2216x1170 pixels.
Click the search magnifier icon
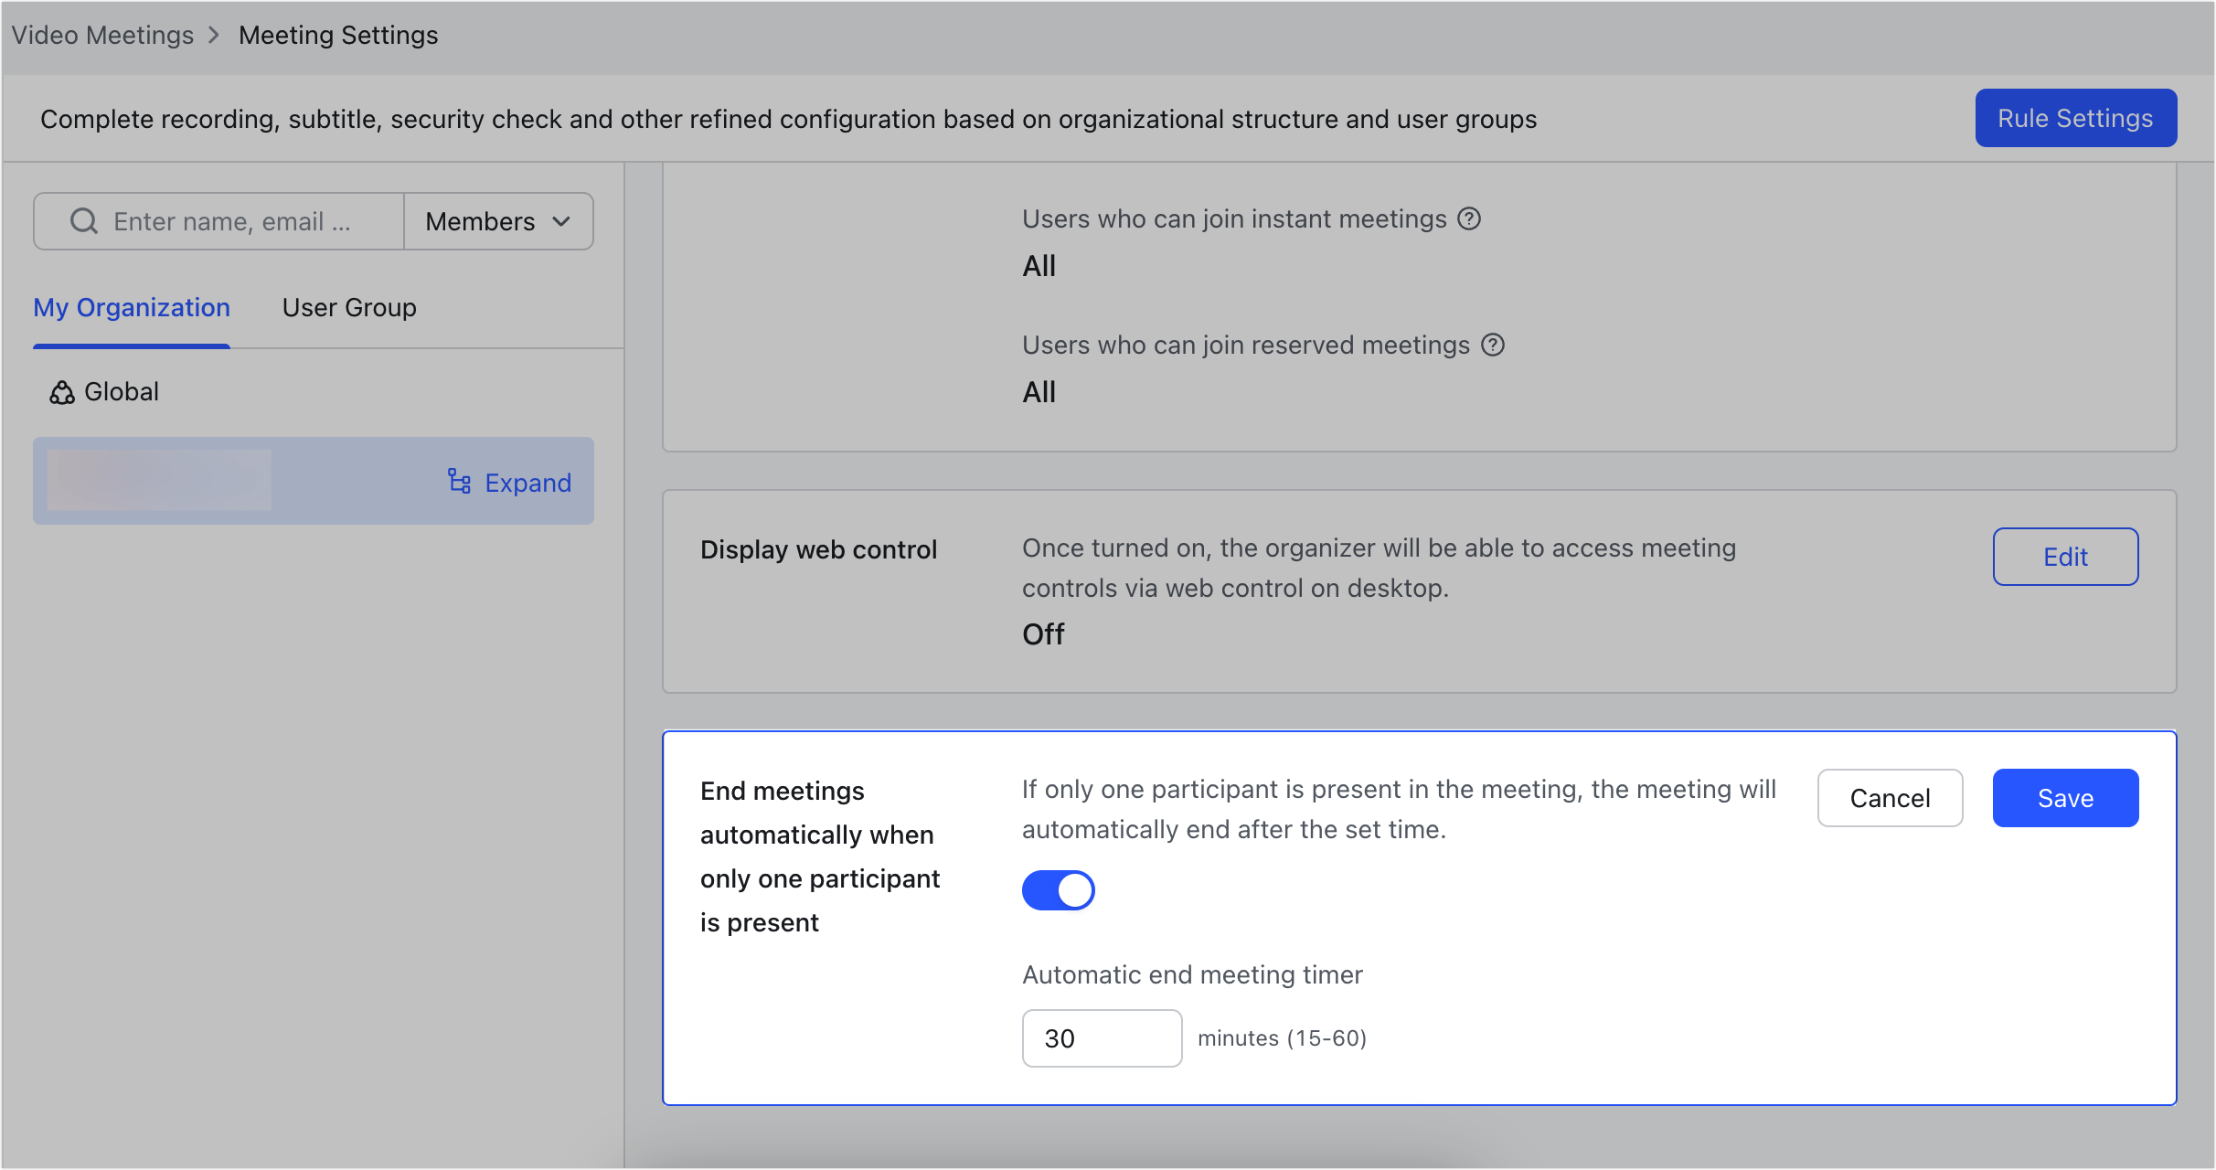pos(84,221)
